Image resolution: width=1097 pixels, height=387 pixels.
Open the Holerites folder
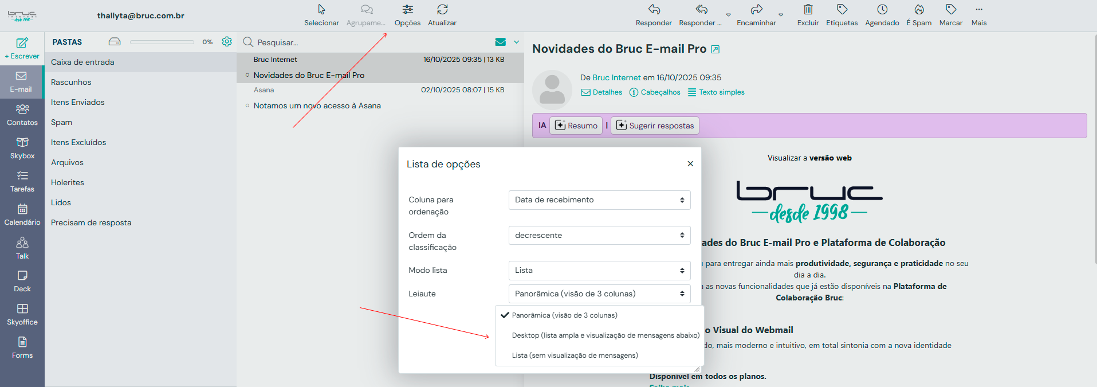140,182
